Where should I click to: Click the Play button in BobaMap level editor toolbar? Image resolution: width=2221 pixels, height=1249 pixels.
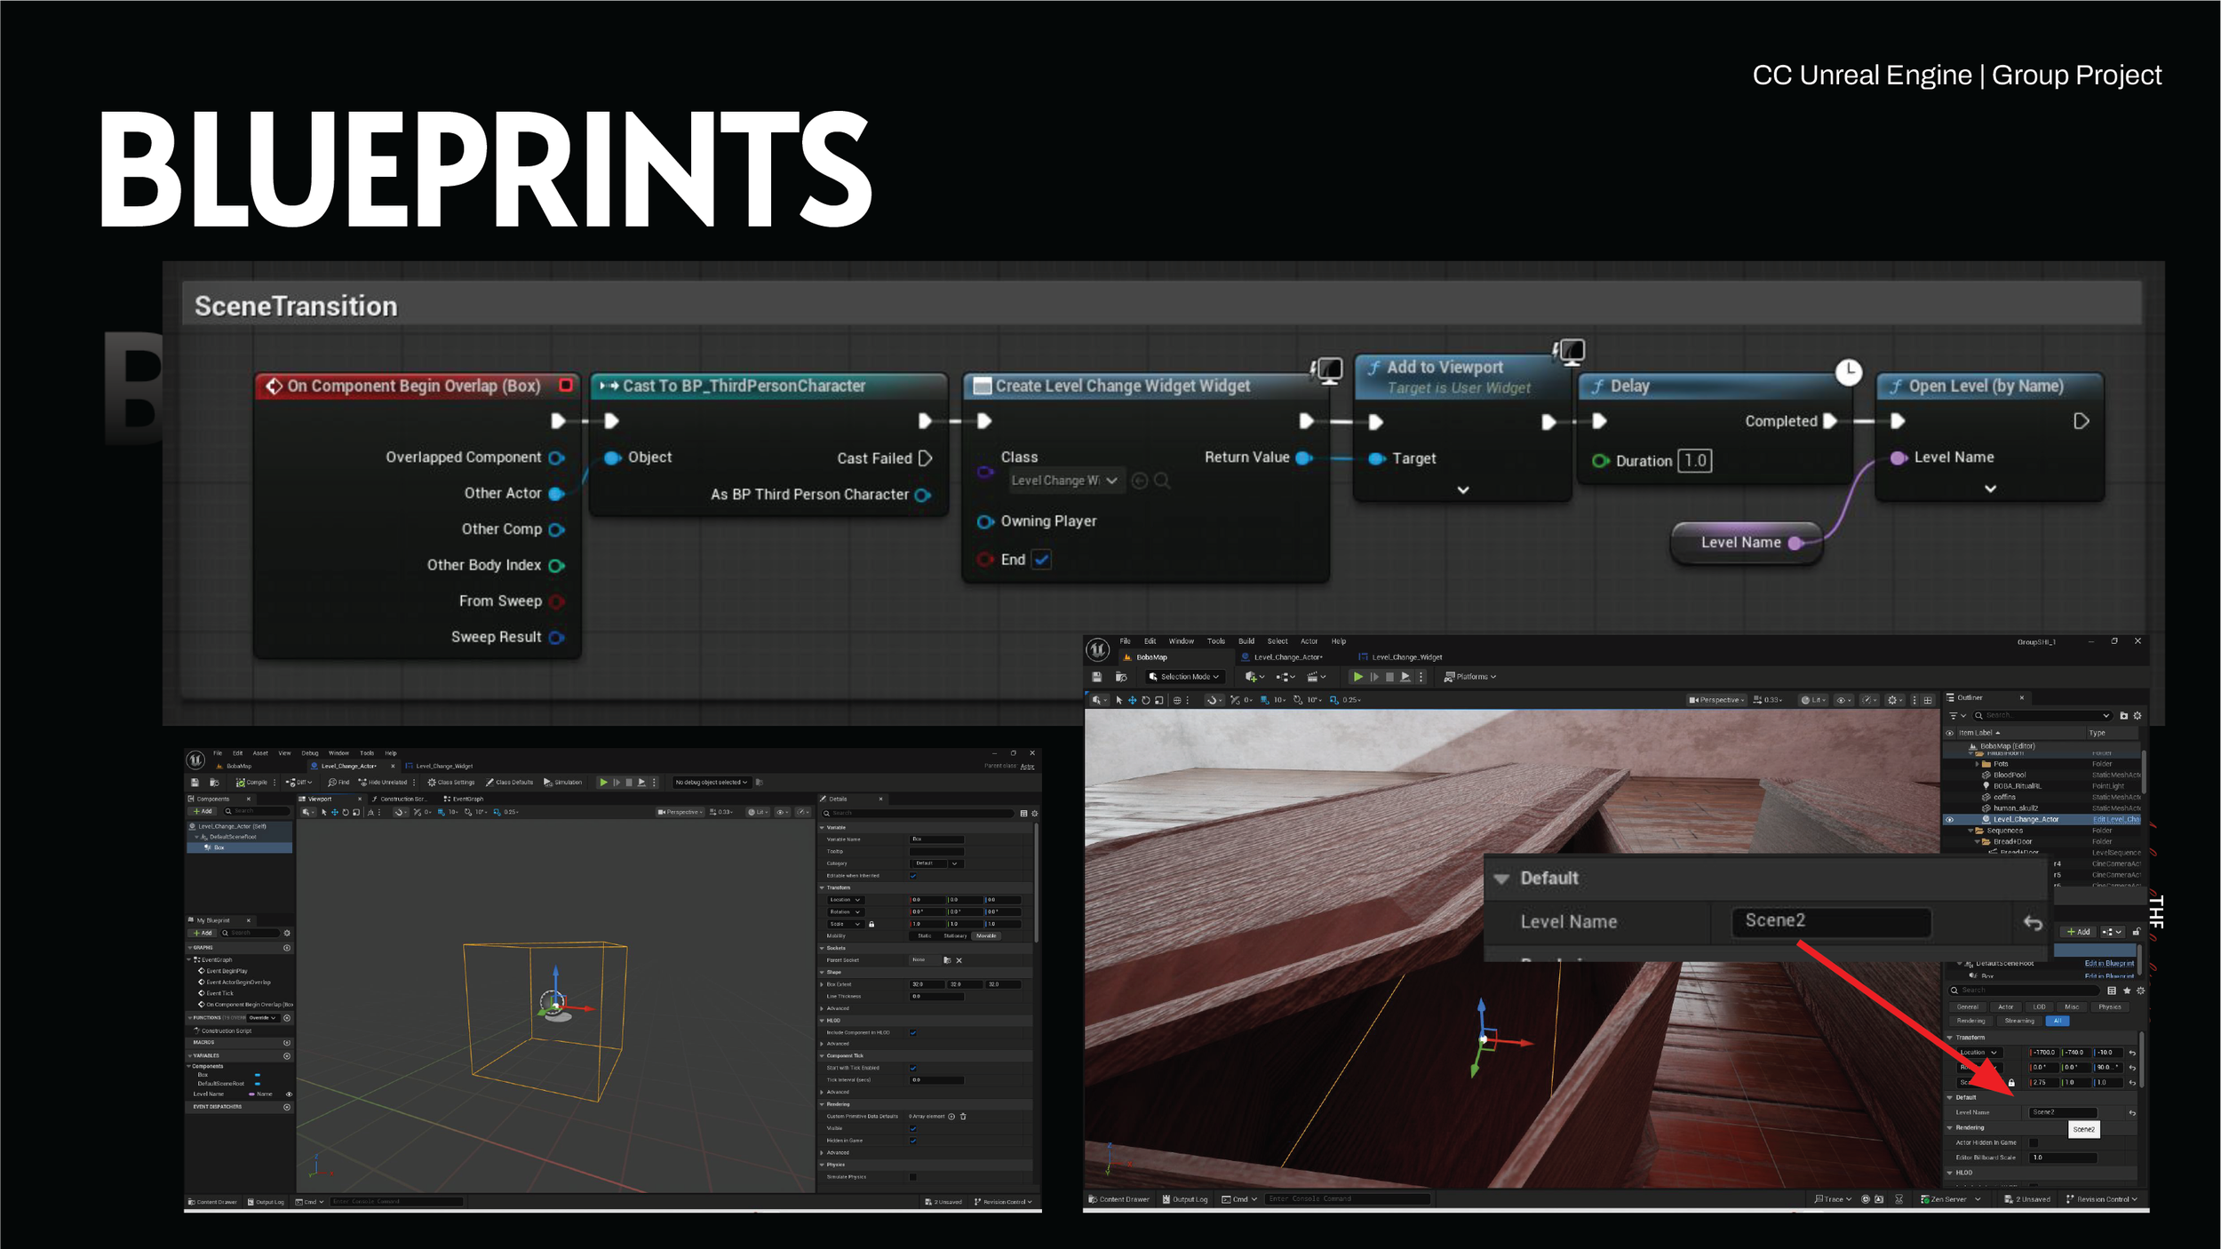click(1357, 677)
